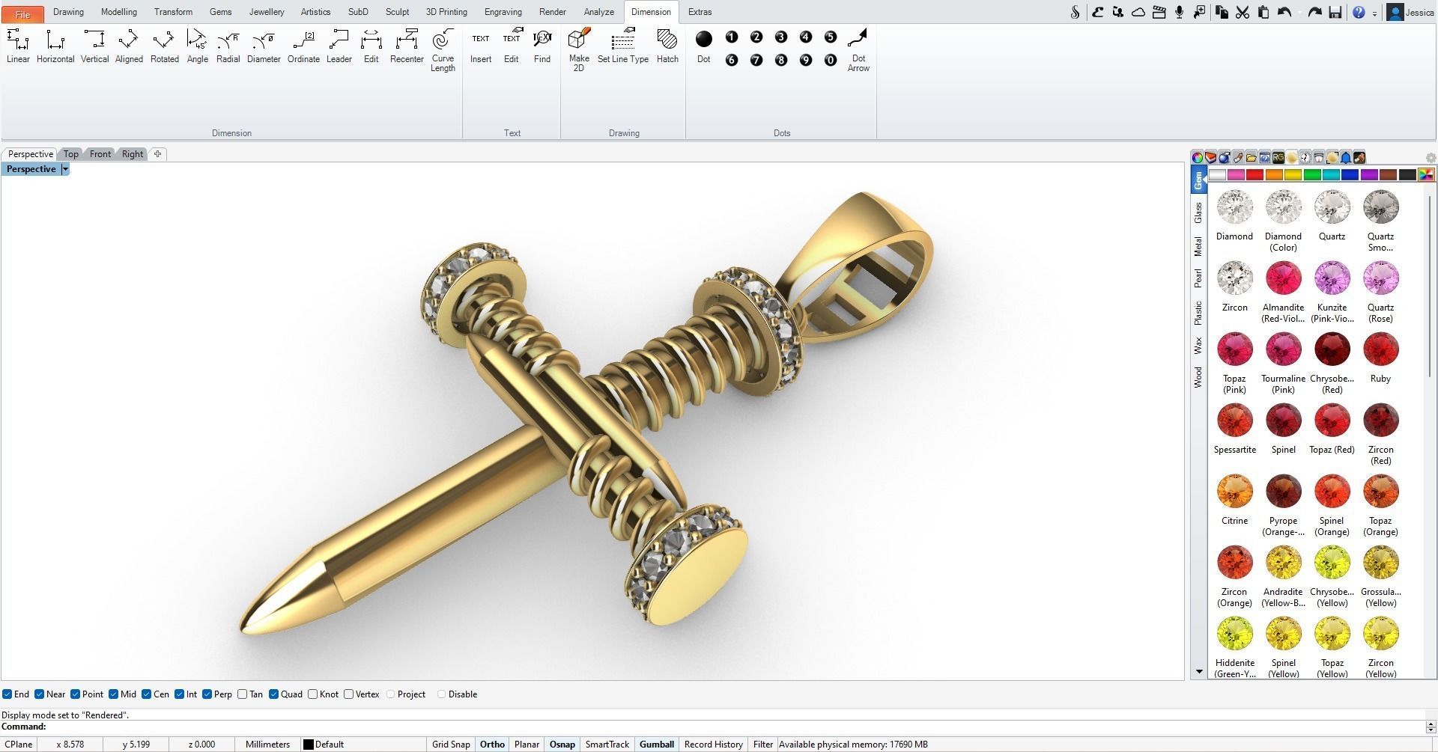Screen dimensions: 1438x752
Task: Click the Cut scissors icon
Action: (1242, 12)
